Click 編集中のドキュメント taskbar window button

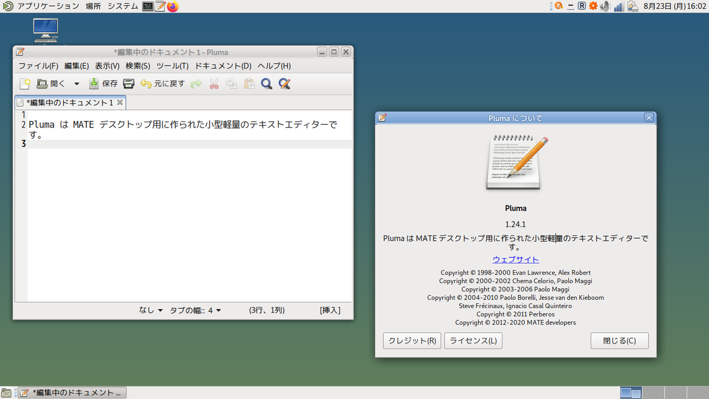tap(72, 393)
